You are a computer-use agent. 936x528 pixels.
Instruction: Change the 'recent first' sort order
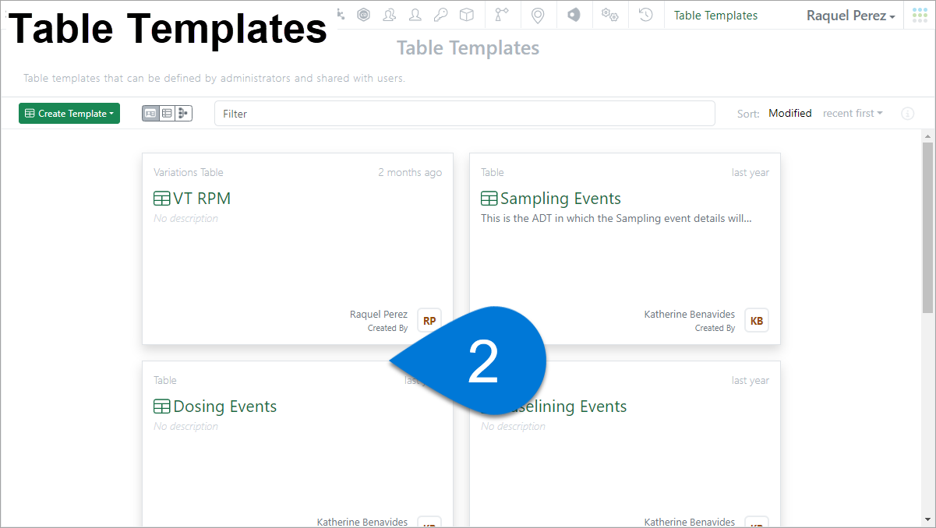click(853, 114)
